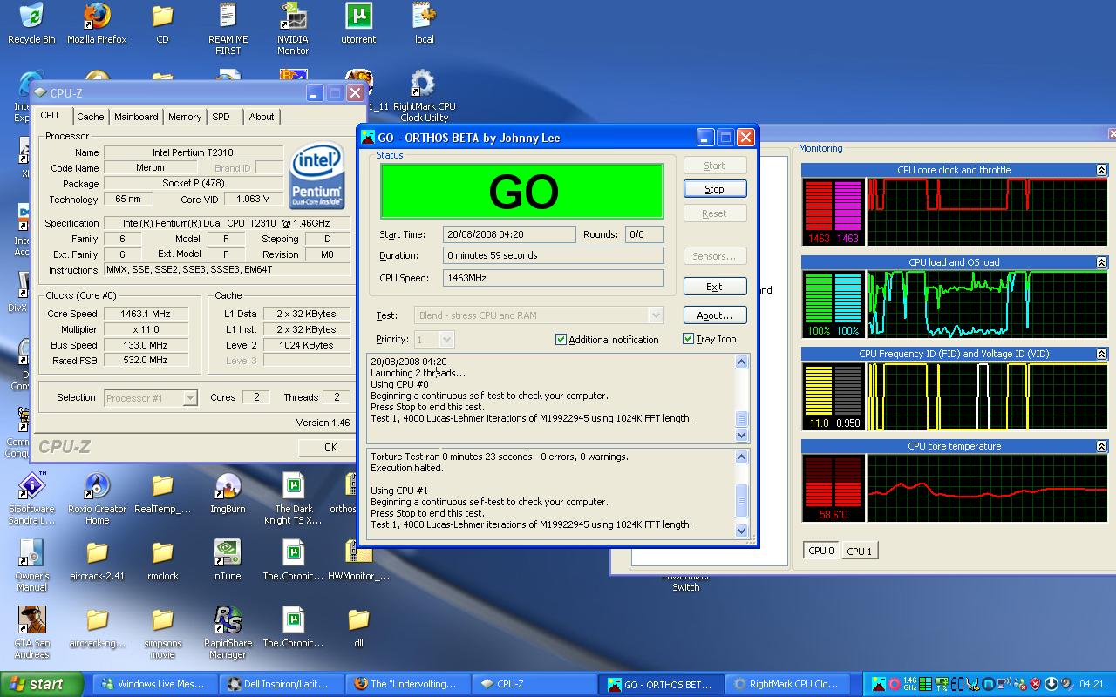Switch monitoring to CPU 1
This screenshot has height=697, width=1116.
pyautogui.click(x=859, y=551)
